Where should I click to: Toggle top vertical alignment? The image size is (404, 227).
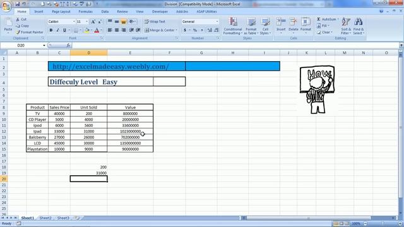[x=110, y=21]
